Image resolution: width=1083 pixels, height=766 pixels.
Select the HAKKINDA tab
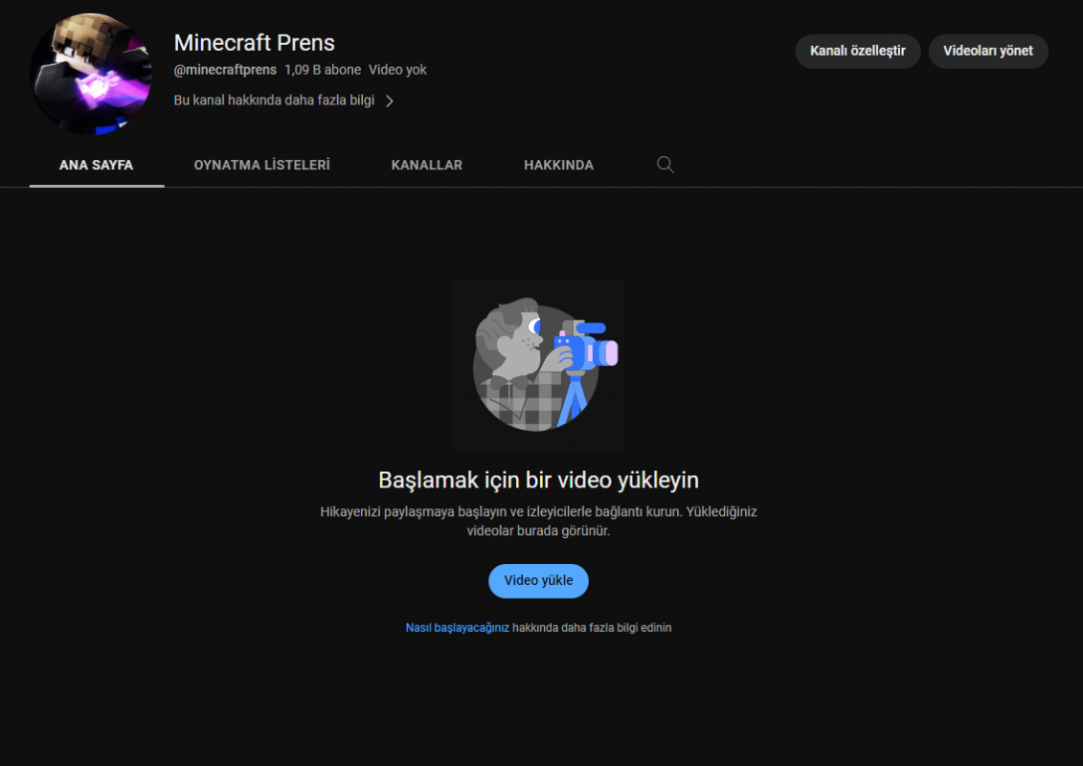tap(559, 165)
